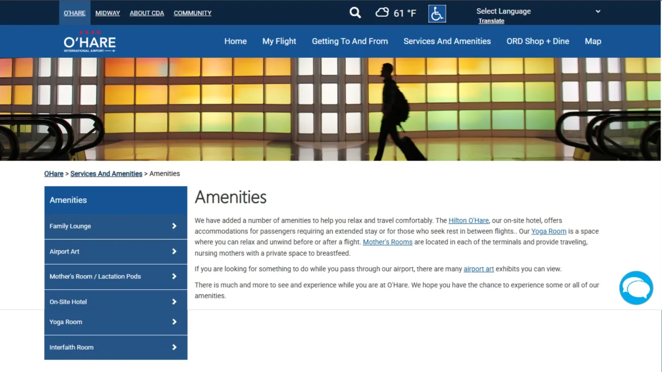Screen dimensions: 662x372
Task: Open the COMMUNITY tab
Action: pos(192,13)
